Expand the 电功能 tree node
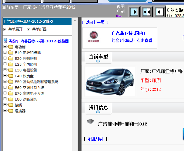Image resolution: width=184 pixels, height=151 pixels. [5, 47]
